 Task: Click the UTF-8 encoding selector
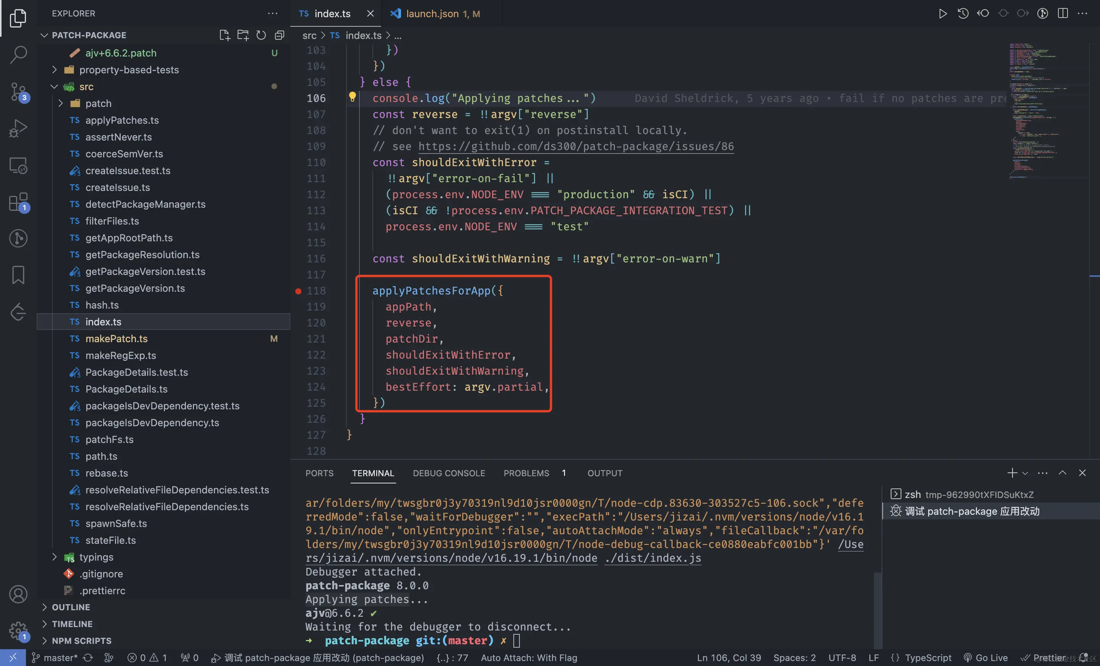tap(842, 658)
